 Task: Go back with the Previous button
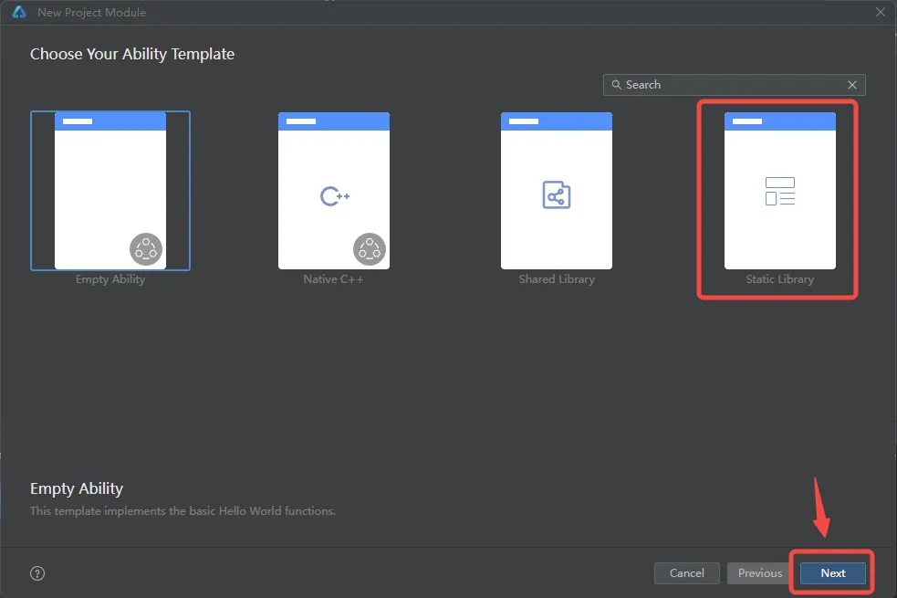[x=759, y=573]
